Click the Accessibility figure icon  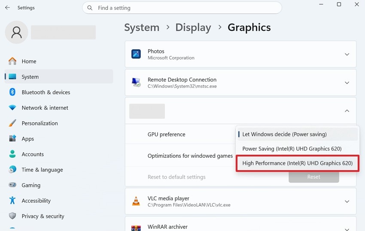(12, 200)
